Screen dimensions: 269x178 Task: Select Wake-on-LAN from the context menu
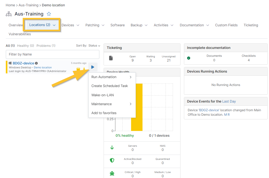click(x=103, y=95)
